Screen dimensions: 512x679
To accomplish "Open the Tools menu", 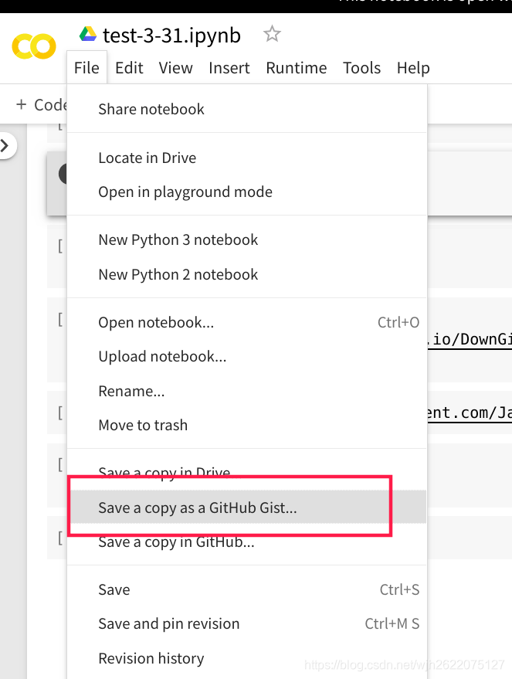I will pos(362,68).
